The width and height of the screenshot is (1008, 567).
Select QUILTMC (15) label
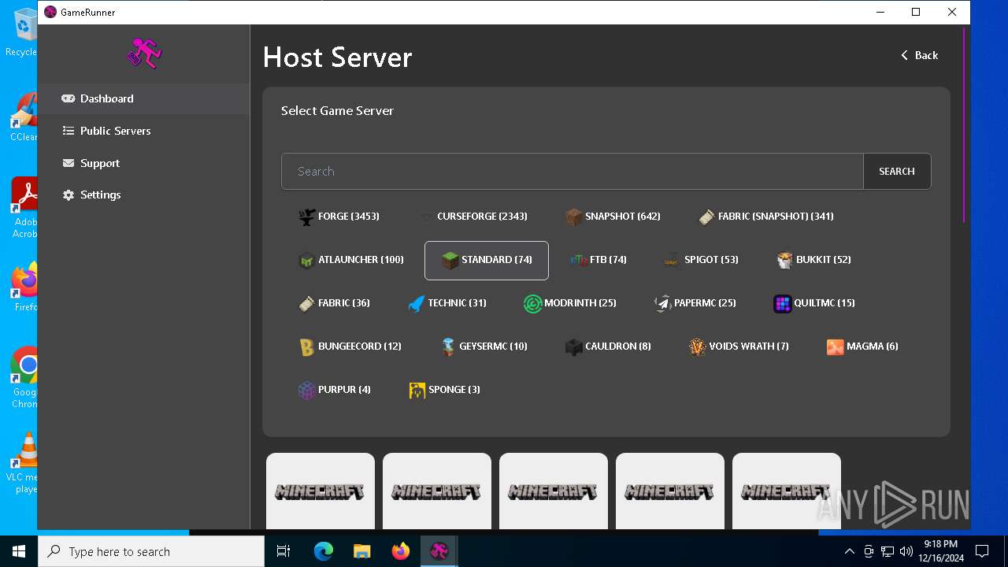[x=825, y=302]
